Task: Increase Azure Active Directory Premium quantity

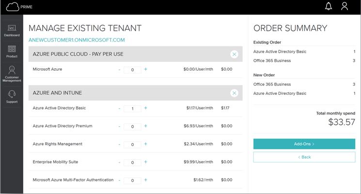Action: (145, 126)
